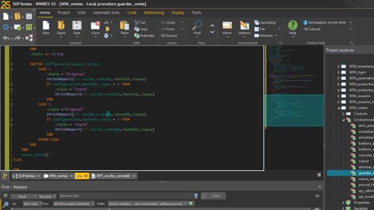Open 'all the project elements' dropdown
Screen dimensions: 374x210
(x=74, y=204)
